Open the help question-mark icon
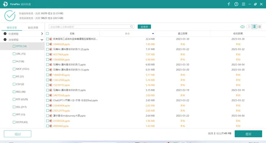 (x=236, y=4)
